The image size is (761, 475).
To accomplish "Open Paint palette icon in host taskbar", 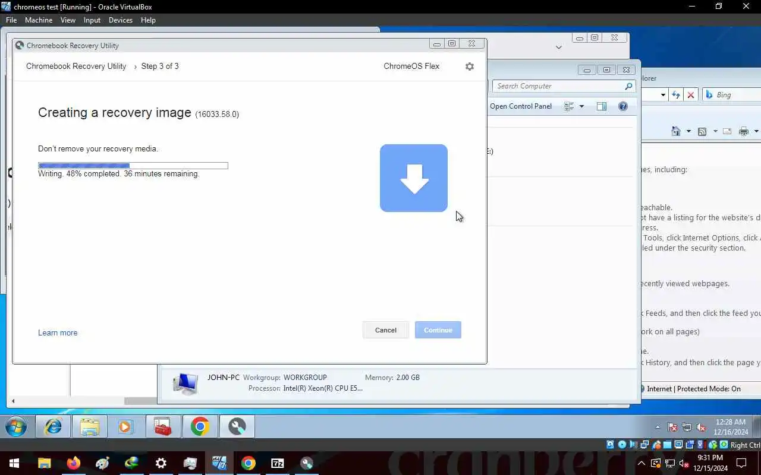I will coord(103,463).
